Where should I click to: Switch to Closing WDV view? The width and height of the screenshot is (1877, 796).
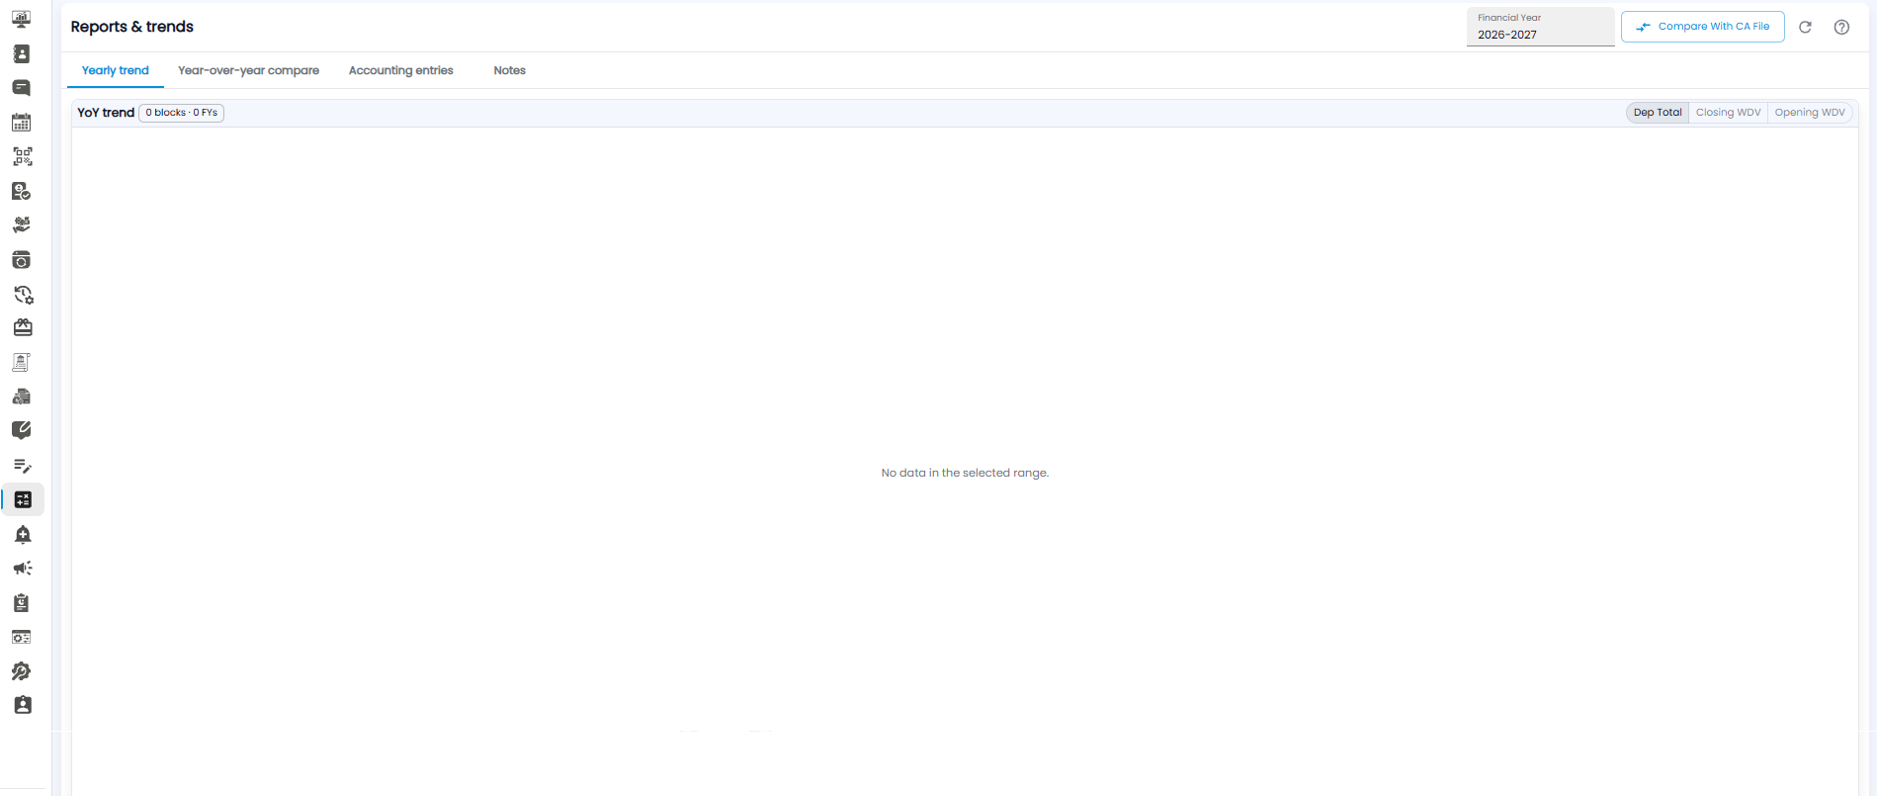point(1728,113)
